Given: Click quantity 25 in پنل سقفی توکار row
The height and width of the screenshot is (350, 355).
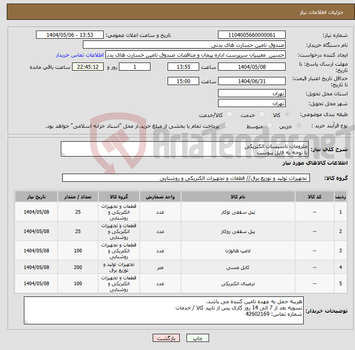Looking at the screenshot, I should 78,212.
